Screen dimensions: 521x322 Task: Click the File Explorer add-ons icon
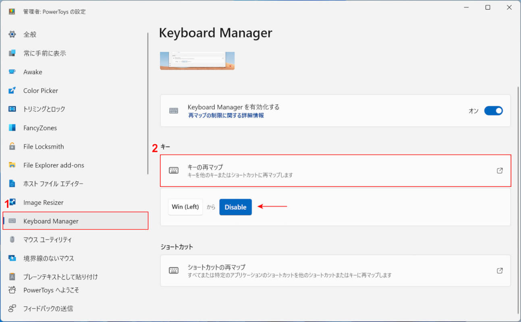tap(12, 165)
